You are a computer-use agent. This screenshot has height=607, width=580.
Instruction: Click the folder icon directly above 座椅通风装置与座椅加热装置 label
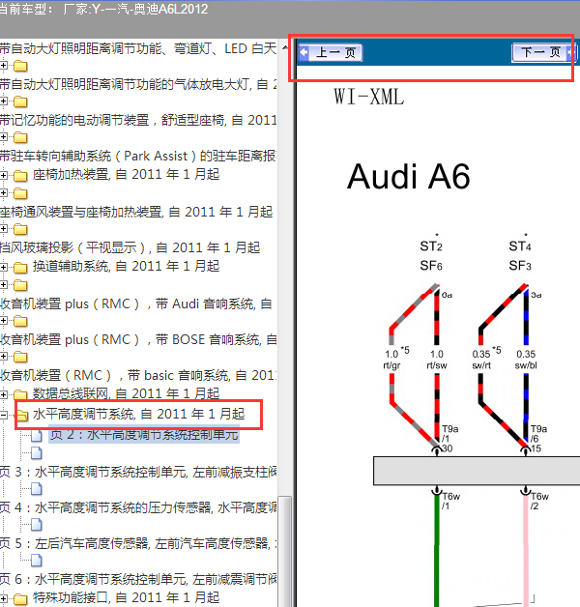click(20, 193)
